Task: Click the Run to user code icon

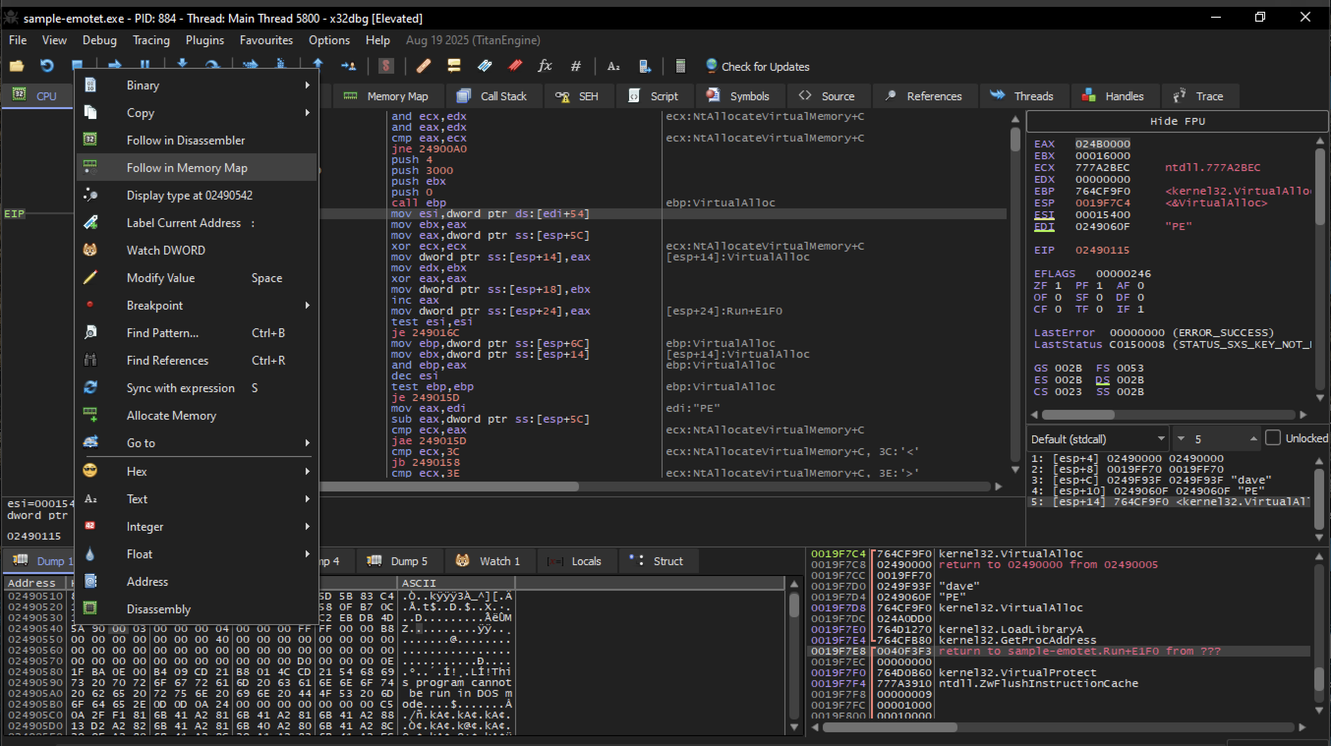Action: point(349,66)
